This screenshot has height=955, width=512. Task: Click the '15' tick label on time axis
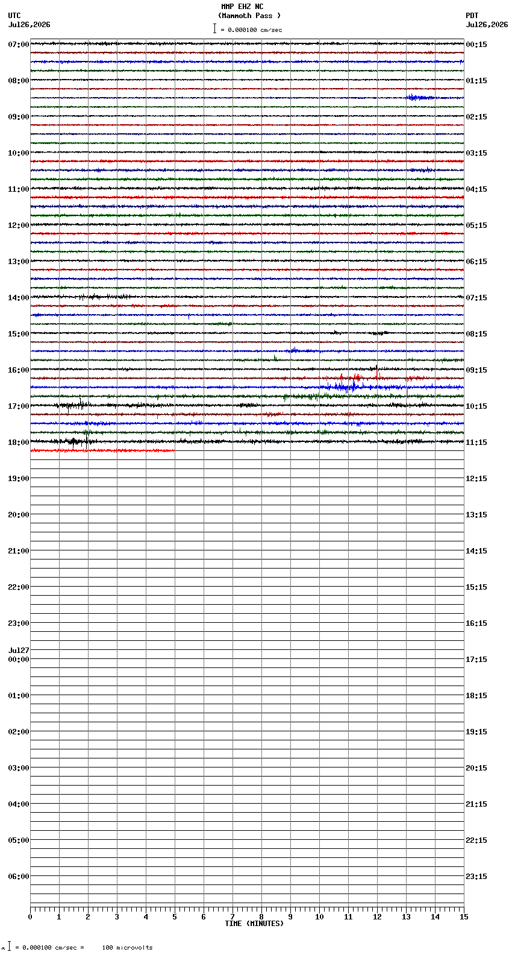pos(464,917)
